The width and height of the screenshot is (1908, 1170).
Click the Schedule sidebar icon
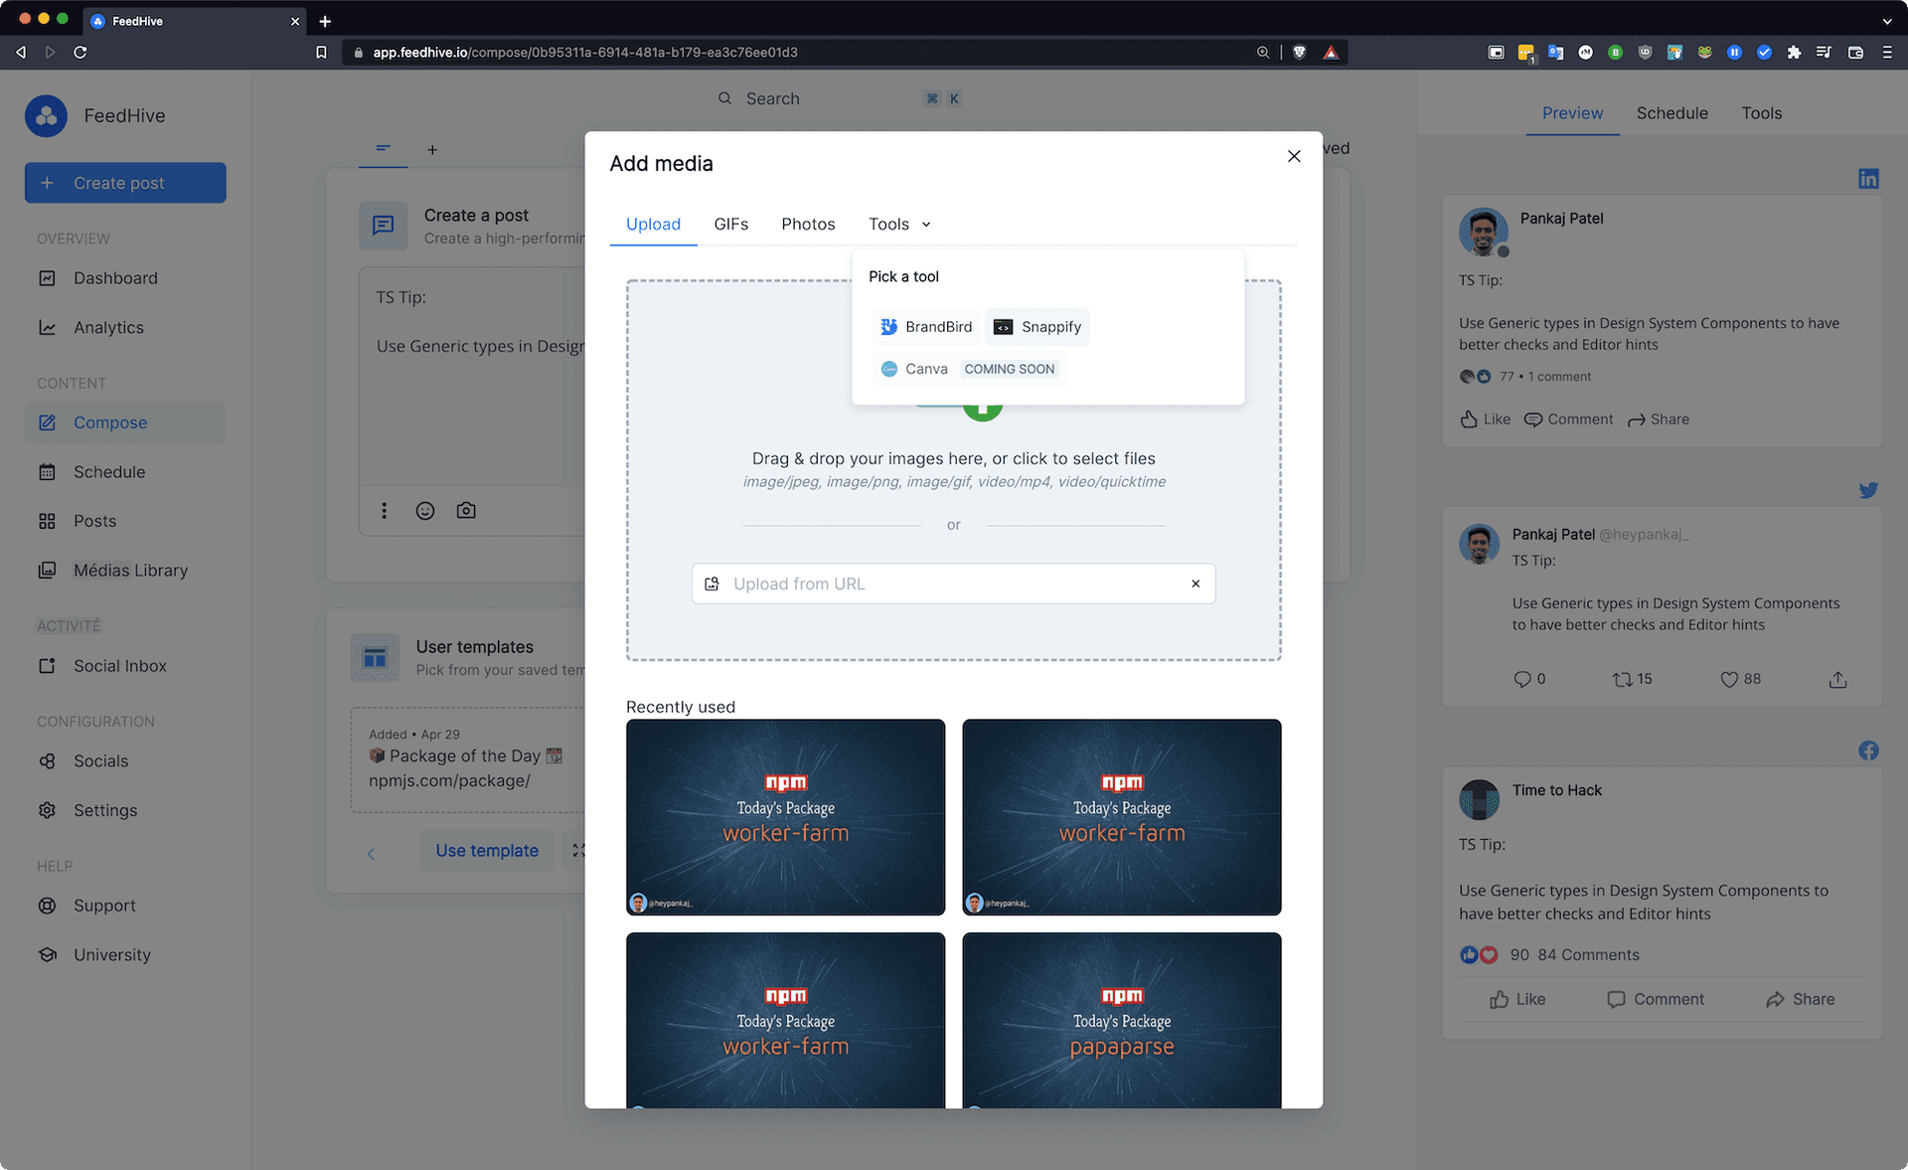click(x=48, y=470)
